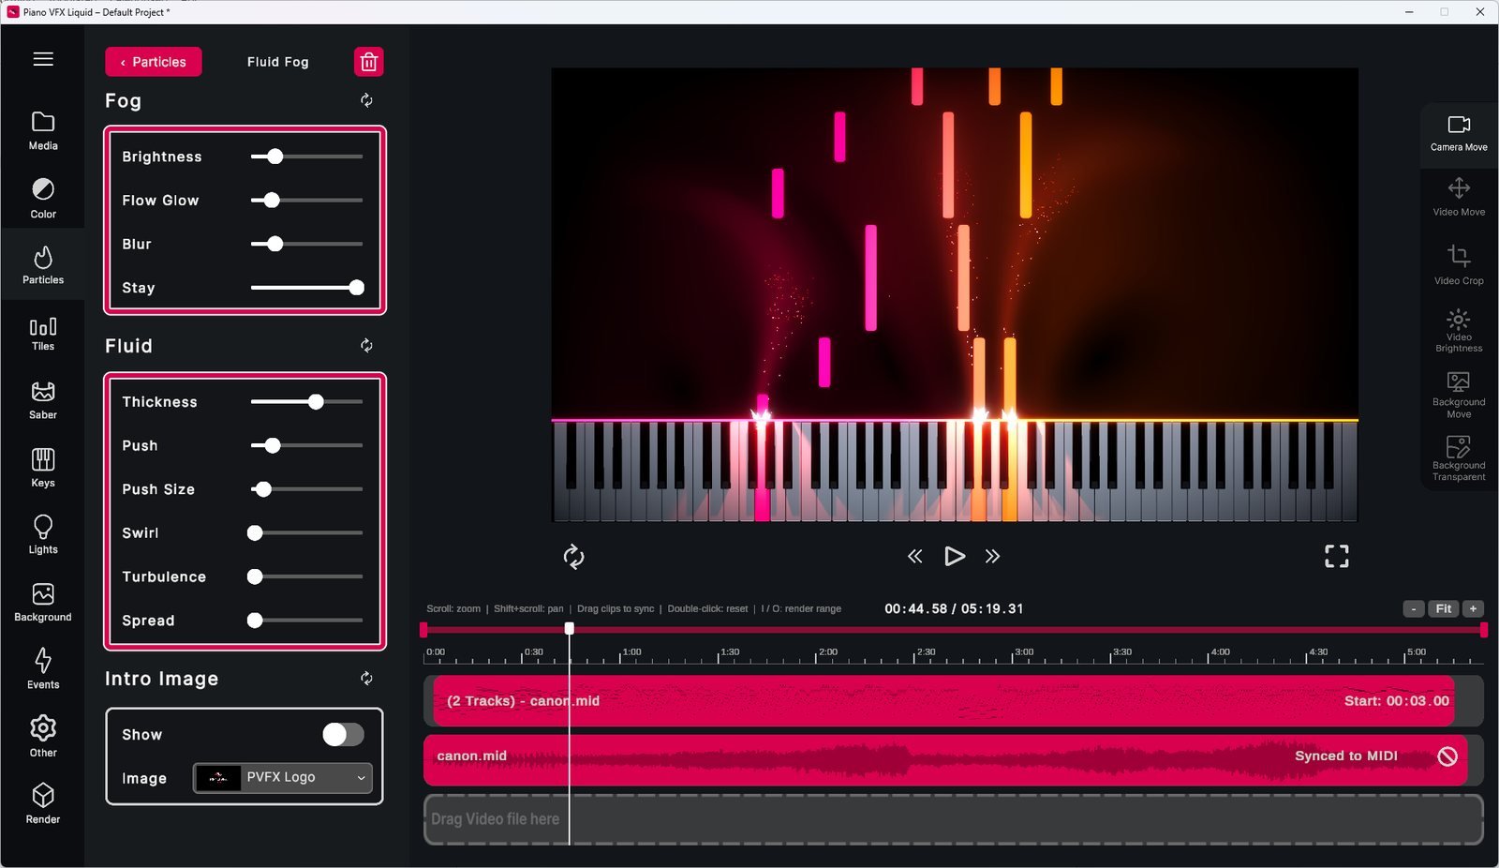Viewport: 1499px width, 868px height.
Task: Open the Media panel
Action: coord(43,131)
